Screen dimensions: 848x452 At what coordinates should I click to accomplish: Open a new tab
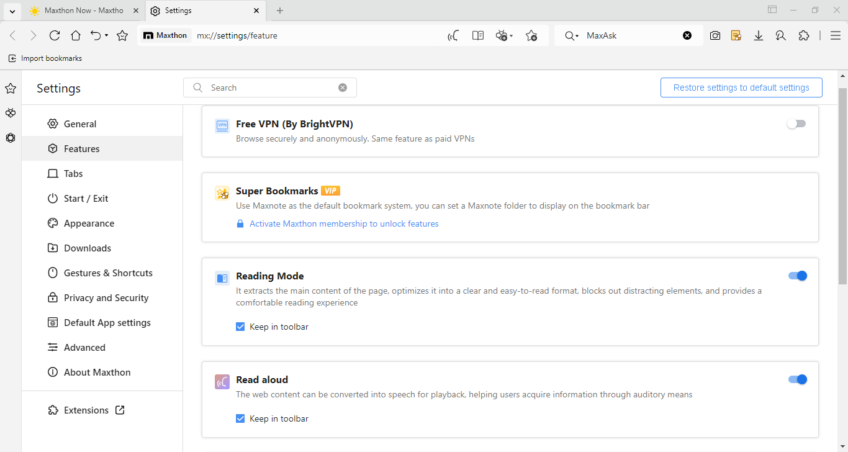click(280, 11)
